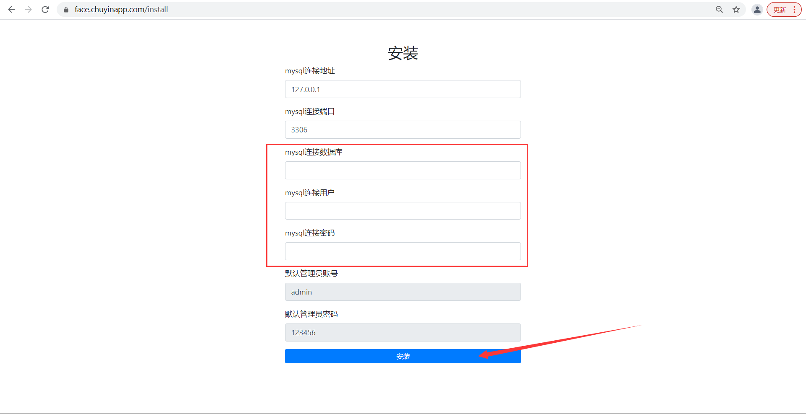Click the mysql连接端口 label
The image size is (806, 414).
(310, 111)
